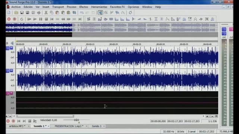Image resolution: width=239 pixels, height=134 pixels.
Task: Click the last icon in the process toolbar
Action: coord(212,19)
